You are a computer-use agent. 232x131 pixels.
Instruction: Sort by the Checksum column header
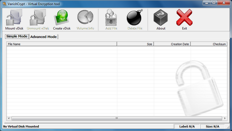coord(209,44)
